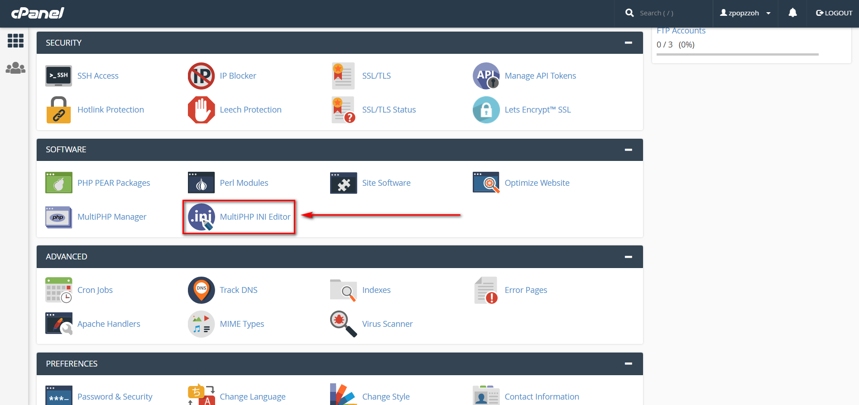Screen dimensions: 859x405
Task: Open the Cron Jobs calendar icon
Action: coord(59,290)
